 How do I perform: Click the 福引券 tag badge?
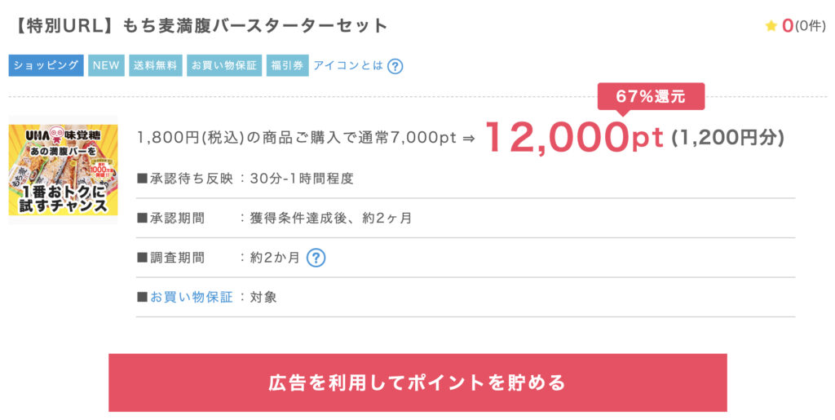288,65
